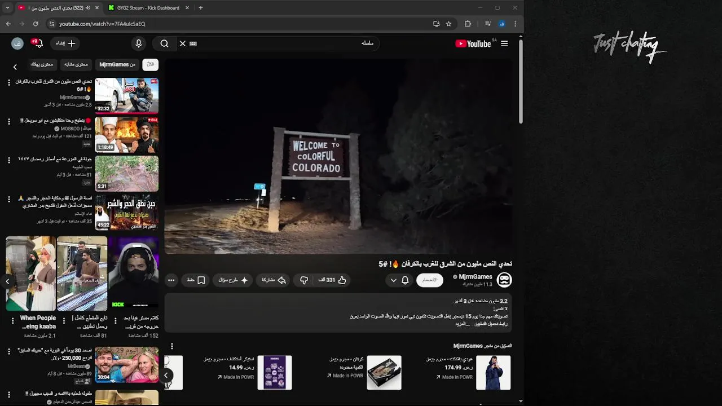
Task: Open options menu for farm tour video
Action: pos(8,160)
